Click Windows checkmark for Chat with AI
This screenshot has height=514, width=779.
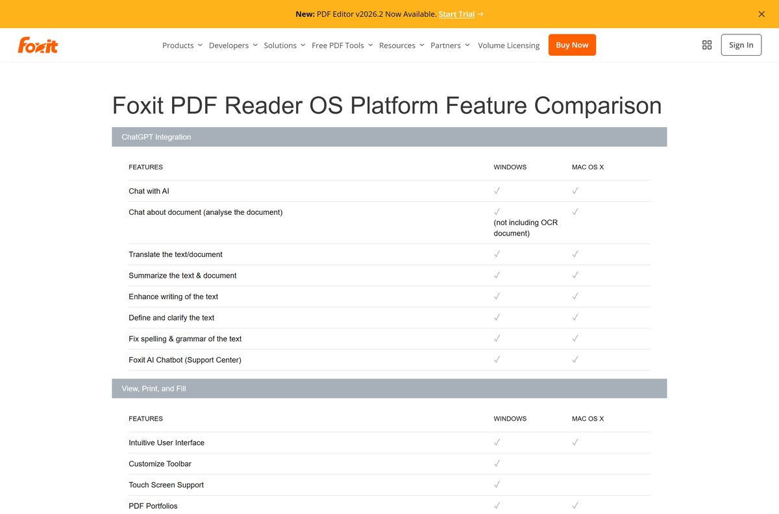(497, 191)
